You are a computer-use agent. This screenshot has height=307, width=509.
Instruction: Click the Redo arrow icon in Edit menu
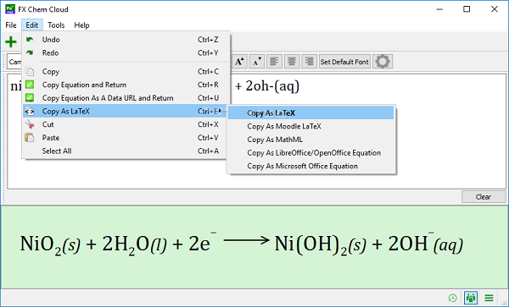(x=30, y=52)
